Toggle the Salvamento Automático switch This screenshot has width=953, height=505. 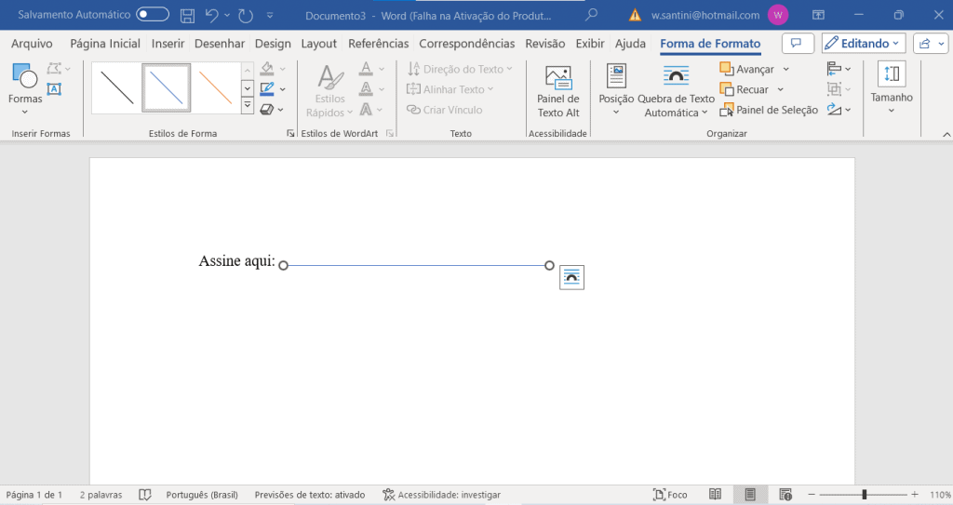[153, 15]
